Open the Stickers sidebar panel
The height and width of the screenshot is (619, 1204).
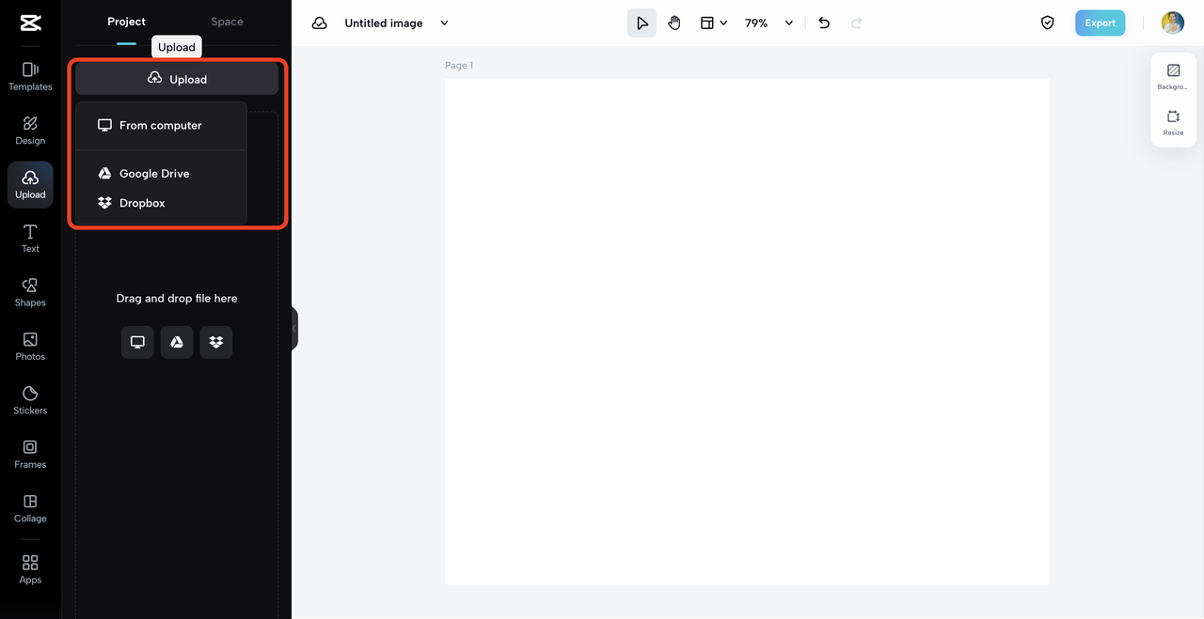[30, 400]
